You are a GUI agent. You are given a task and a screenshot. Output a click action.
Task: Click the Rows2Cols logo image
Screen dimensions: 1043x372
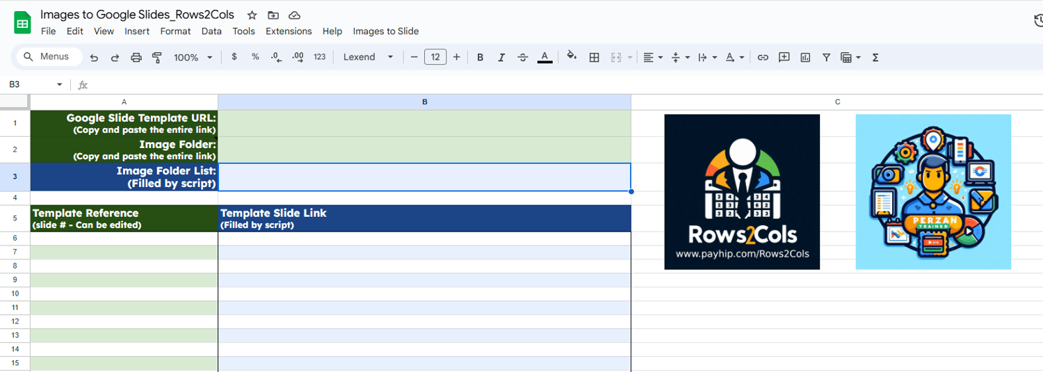[742, 192]
